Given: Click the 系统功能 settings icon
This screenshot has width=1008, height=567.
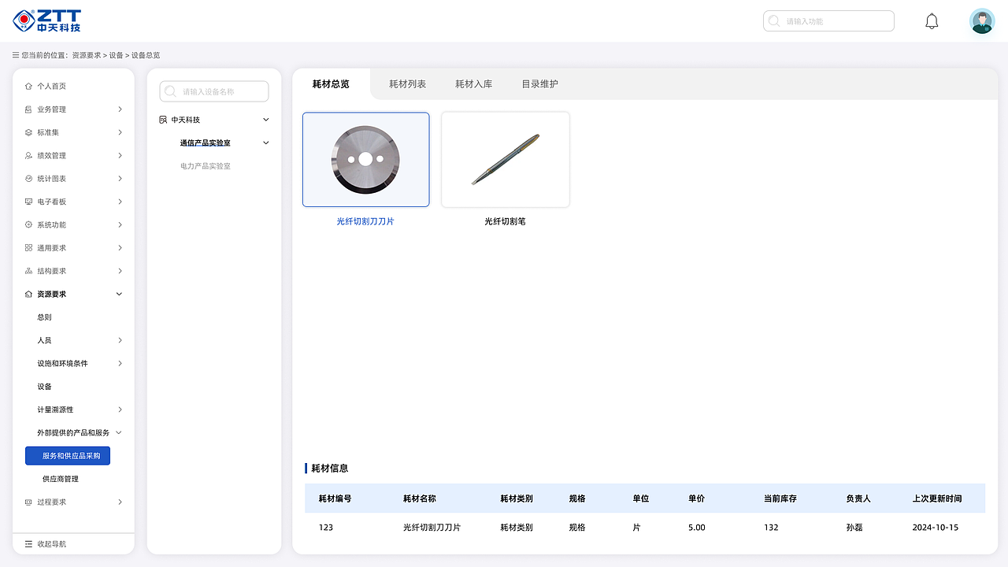Looking at the screenshot, I should tap(29, 224).
